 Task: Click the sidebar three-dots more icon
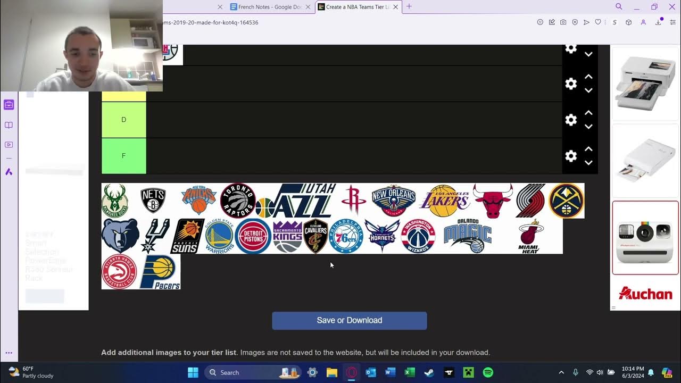click(x=9, y=353)
